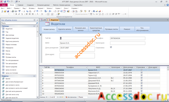The width and height of the screenshot is (169, 102).
Task: Click the Новая запись button
Action: (49, 29)
